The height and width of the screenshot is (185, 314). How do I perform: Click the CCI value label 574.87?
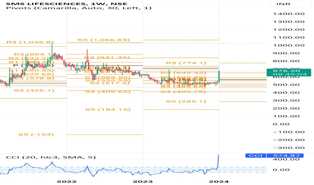(x=285, y=155)
